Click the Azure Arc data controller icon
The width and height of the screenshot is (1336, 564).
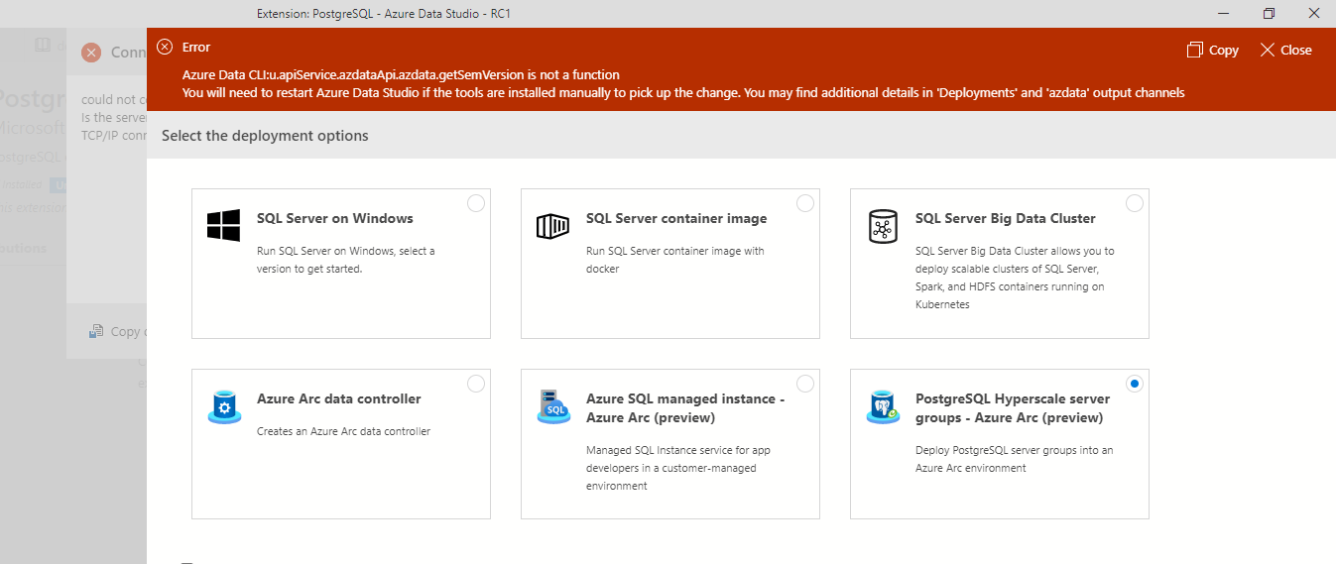[x=224, y=406]
